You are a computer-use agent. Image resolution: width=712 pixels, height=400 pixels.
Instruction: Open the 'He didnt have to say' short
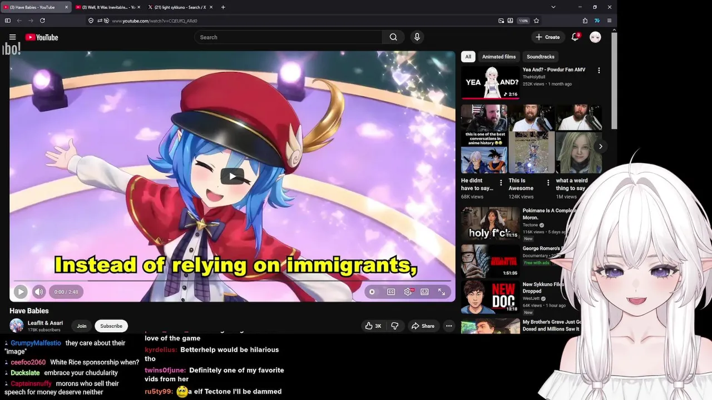(x=484, y=139)
